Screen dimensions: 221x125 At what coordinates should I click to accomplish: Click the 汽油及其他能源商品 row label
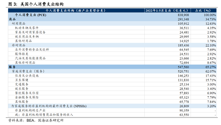(x=30, y=58)
